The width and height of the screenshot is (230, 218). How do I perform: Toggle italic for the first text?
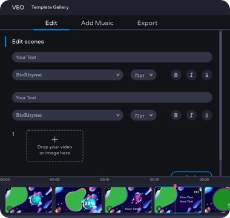click(191, 75)
